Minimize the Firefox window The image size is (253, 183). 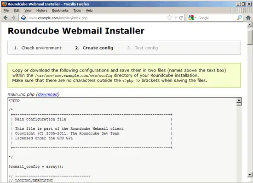(238, 4)
